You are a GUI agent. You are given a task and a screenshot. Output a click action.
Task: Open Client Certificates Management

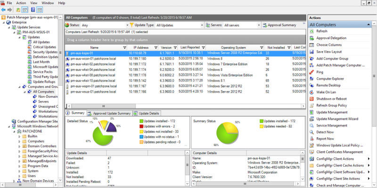point(339,152)
